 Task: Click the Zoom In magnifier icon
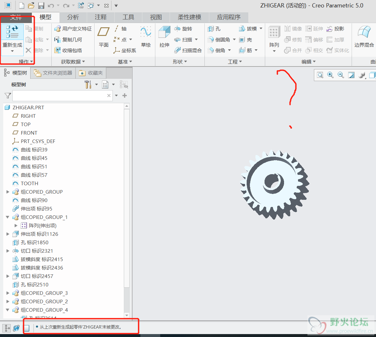click(331, 75)
